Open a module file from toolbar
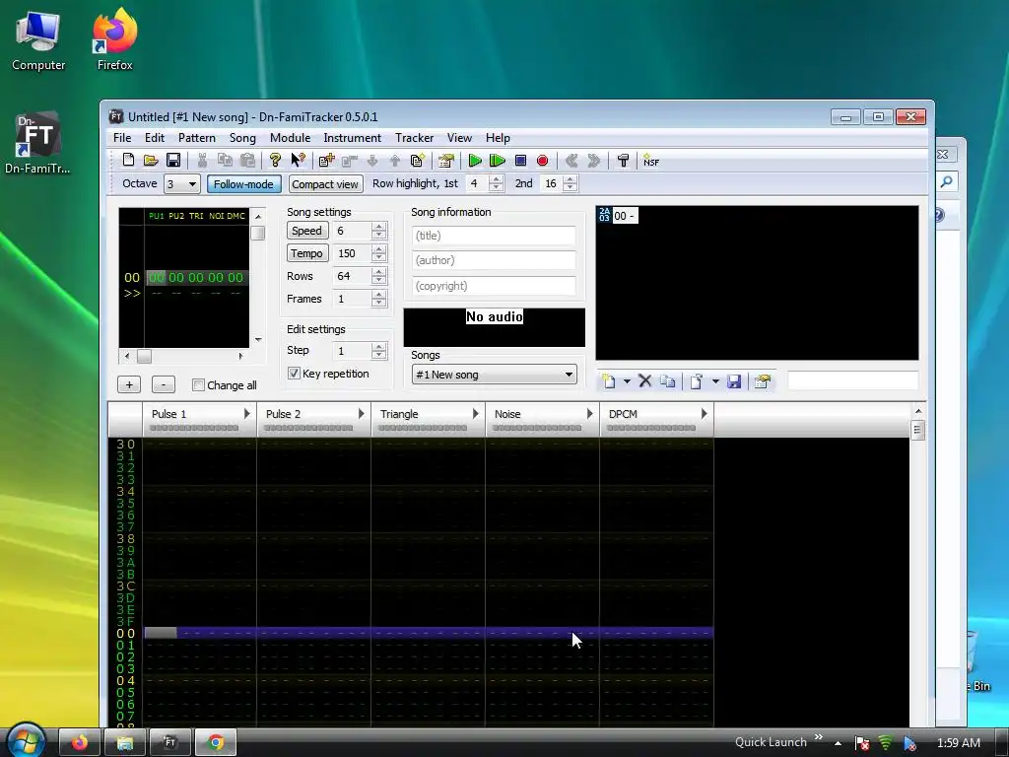The width and height of the screenshot is (1009, 757). (151, 161)
